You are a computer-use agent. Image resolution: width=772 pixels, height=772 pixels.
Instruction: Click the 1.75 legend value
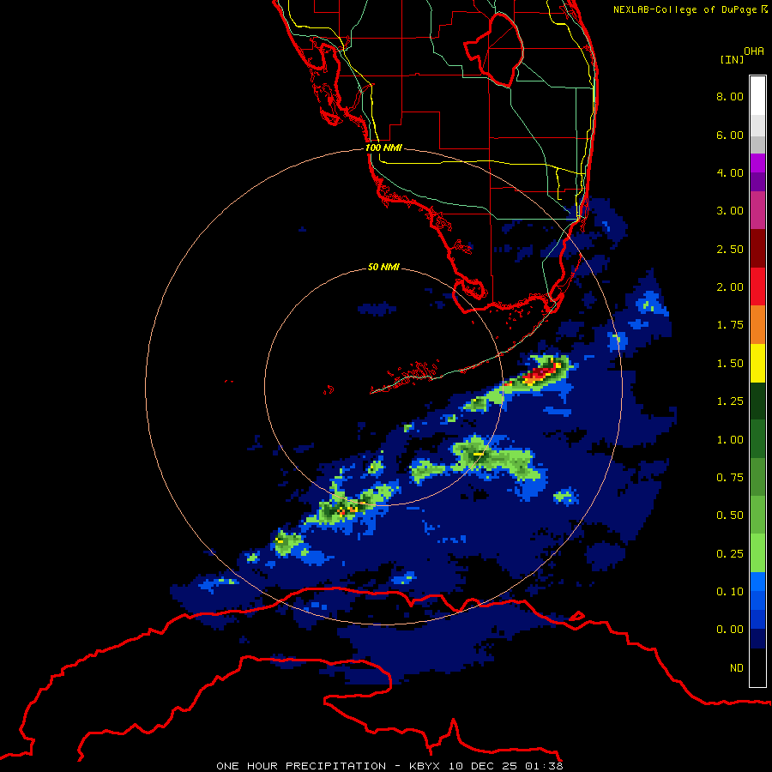click(x=730, y=325)
